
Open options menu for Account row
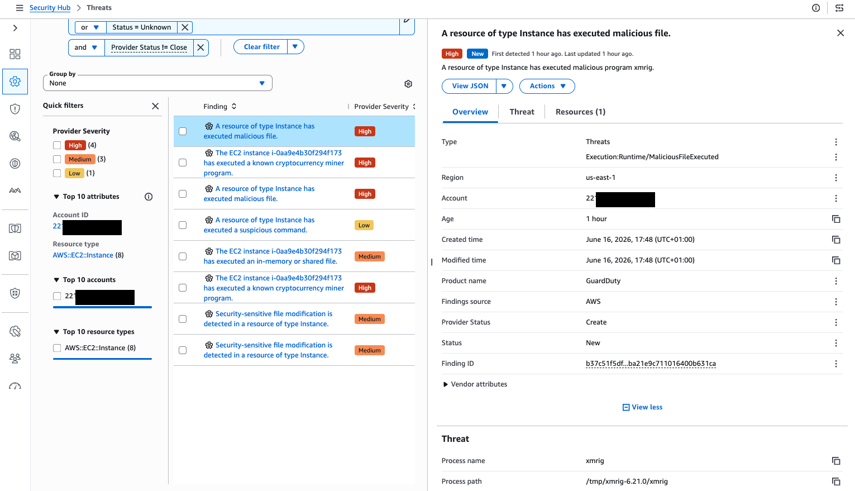(836, 198)
